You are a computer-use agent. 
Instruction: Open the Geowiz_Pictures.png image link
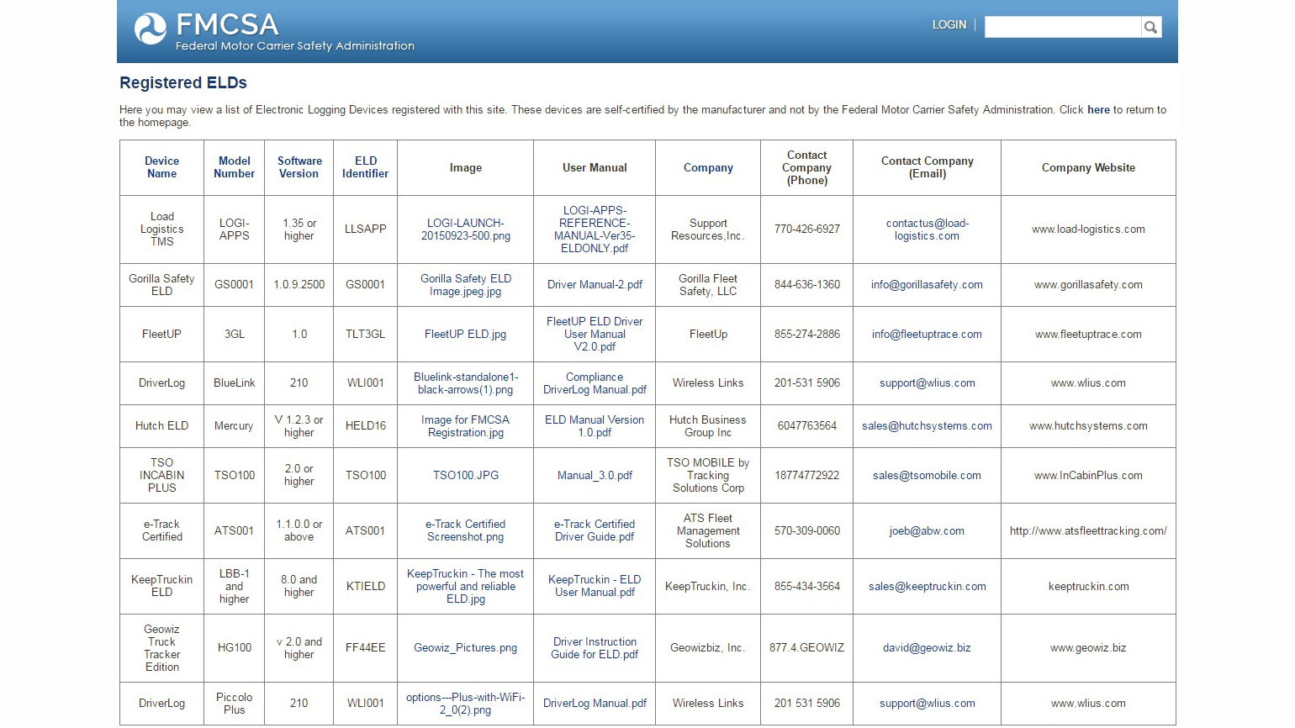465,648
